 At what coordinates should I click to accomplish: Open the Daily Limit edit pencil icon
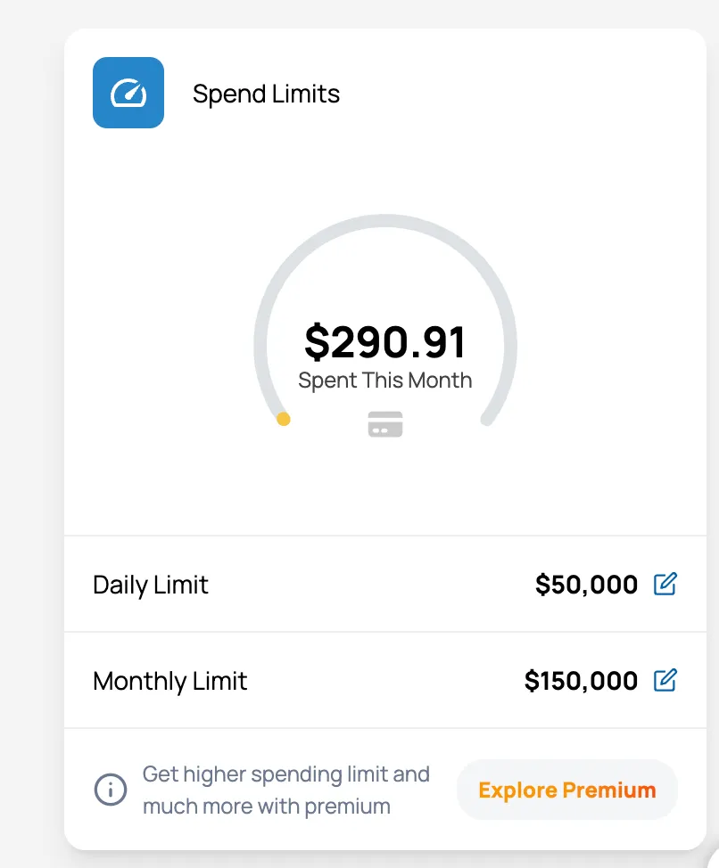tap(665, 584)
